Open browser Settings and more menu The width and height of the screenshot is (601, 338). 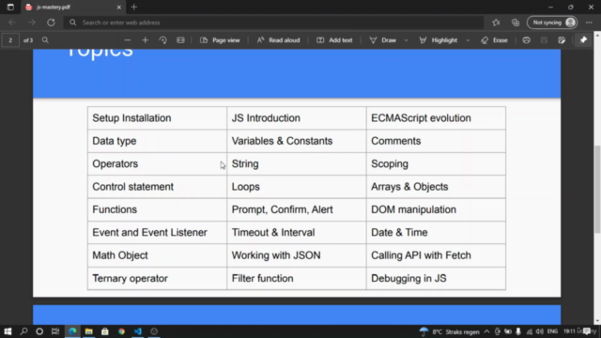pyautogui.click(x=589, y=23)
